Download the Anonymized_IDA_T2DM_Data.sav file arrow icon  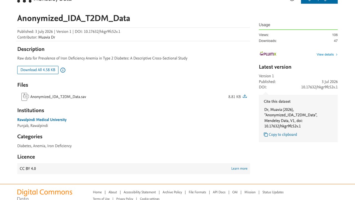245,96
